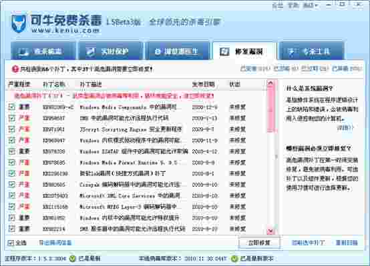Select the 微软lnk漏洞（快捷方式漏洞）补丁 description
The height and width of the screenshot is (266, 370).
pos(122,173)
